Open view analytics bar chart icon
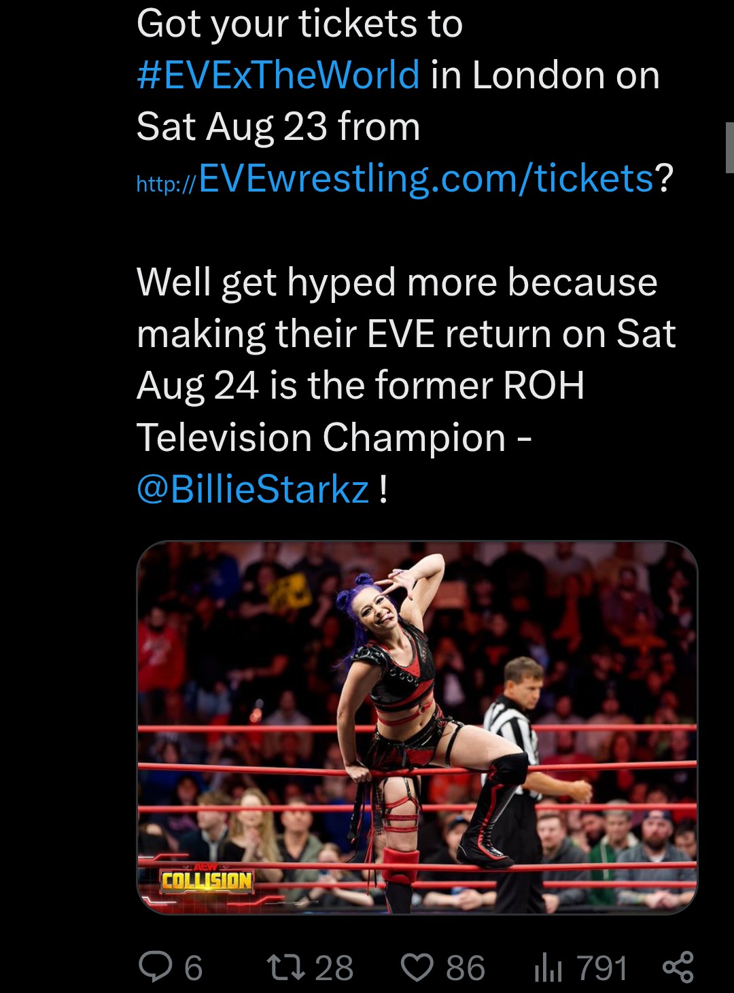Image resolution: width=734 pixels, height=993 pixels. point(548,967)
